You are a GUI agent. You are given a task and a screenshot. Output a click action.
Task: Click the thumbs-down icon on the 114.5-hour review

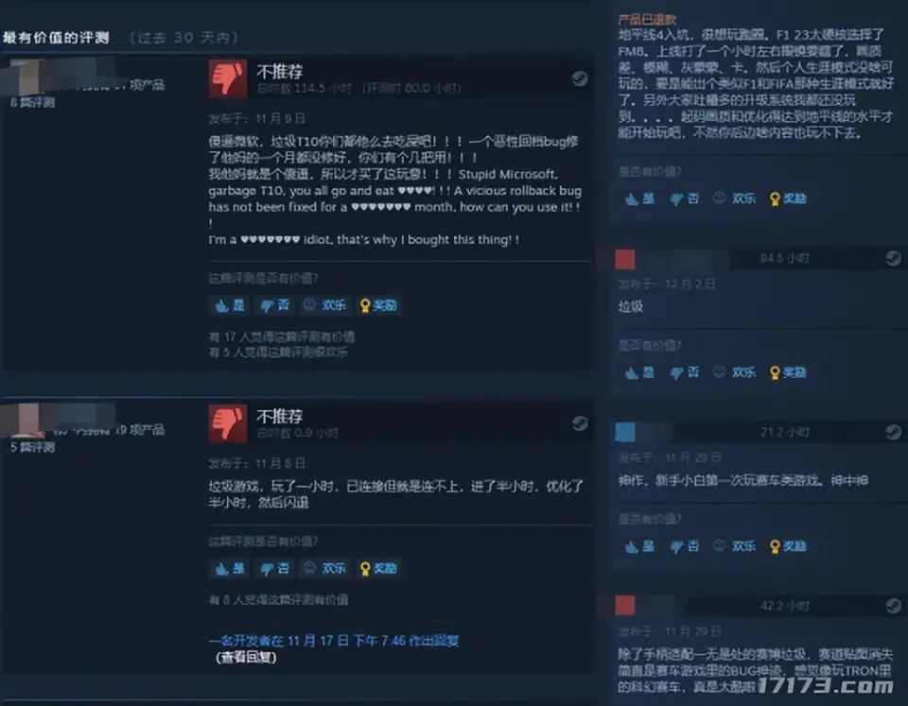228,78
